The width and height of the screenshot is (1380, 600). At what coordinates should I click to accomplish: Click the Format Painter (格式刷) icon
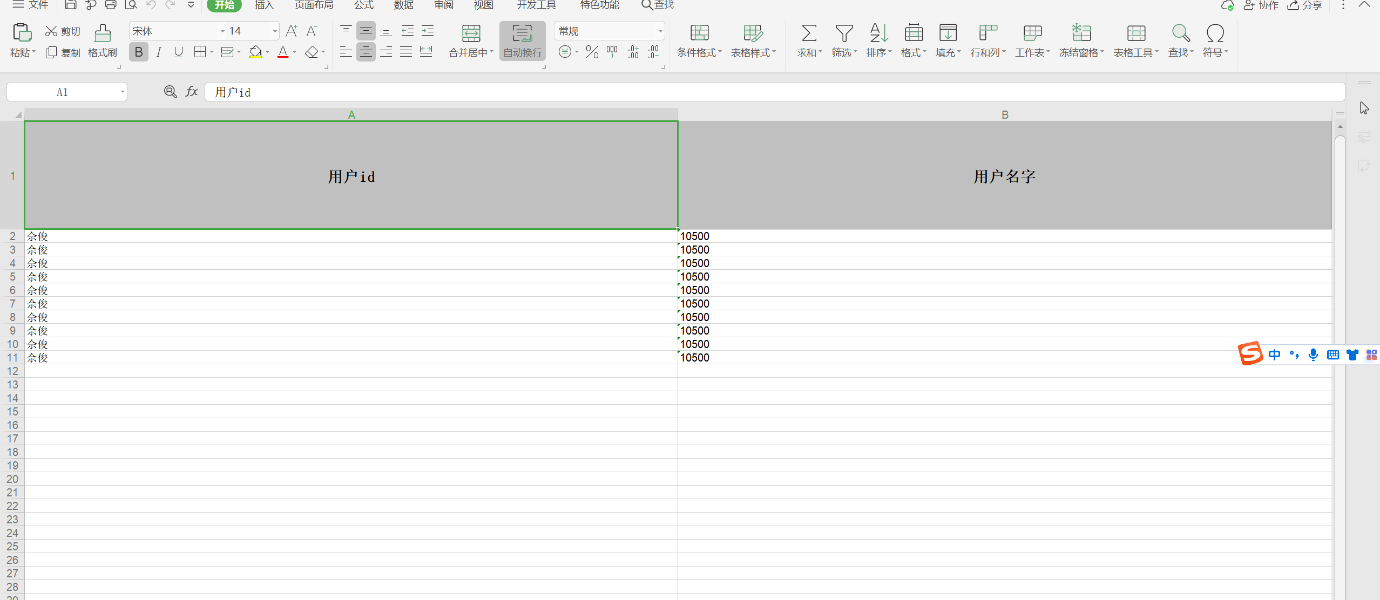click(102, 34)
